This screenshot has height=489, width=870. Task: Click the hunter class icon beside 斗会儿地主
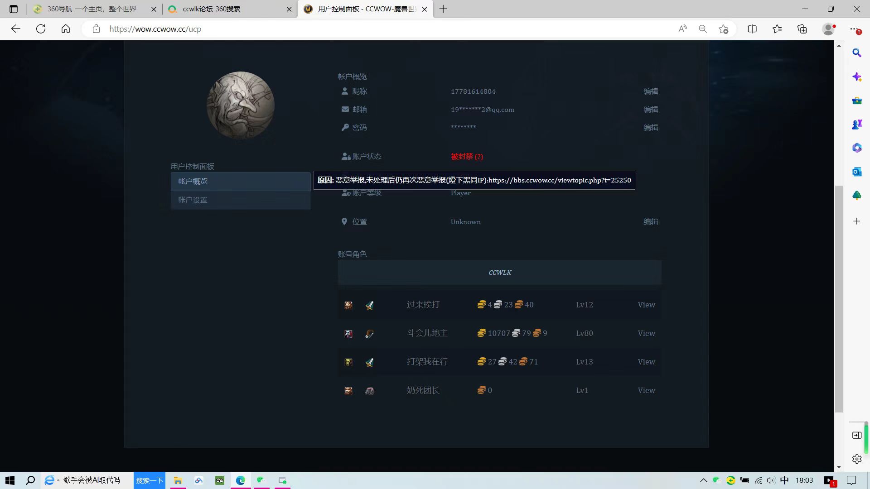click(369, 334)
